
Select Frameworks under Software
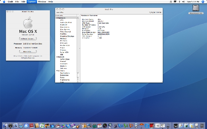pyautogui.click(x=65, y=80)
